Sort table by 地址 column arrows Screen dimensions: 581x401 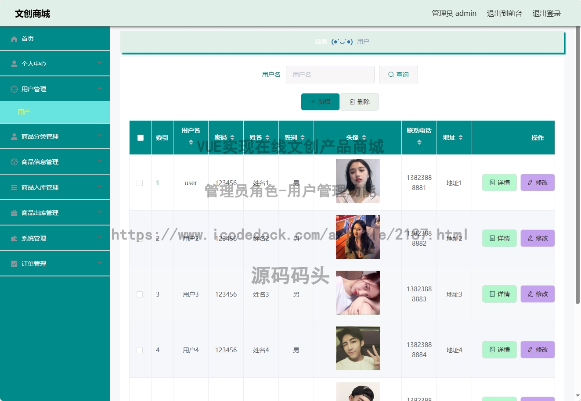[x=461, y=137]
